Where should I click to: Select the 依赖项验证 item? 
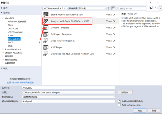click(x=10, y=63)
